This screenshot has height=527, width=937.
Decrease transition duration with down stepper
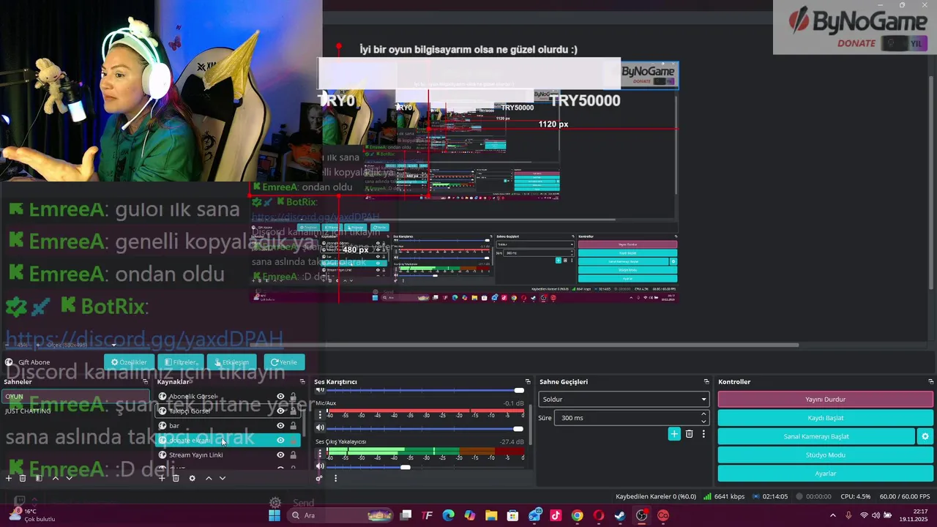click(703, 422)
